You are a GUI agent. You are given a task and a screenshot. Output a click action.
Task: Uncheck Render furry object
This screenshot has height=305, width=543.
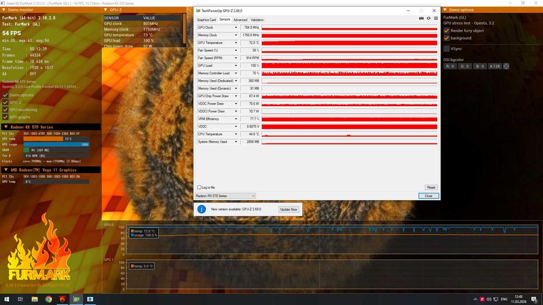[x=446, y=31]
